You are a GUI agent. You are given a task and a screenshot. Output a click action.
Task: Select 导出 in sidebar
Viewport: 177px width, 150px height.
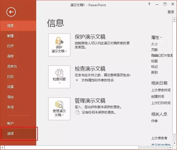(x=18, y=97)
